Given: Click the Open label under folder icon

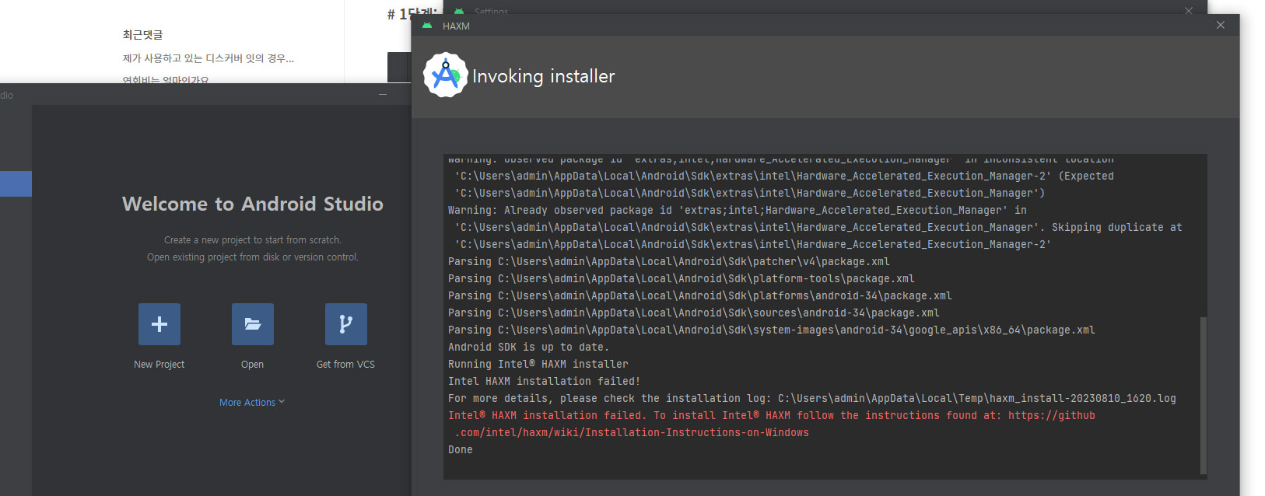Looking at the screenshot, I should point(252,364).
